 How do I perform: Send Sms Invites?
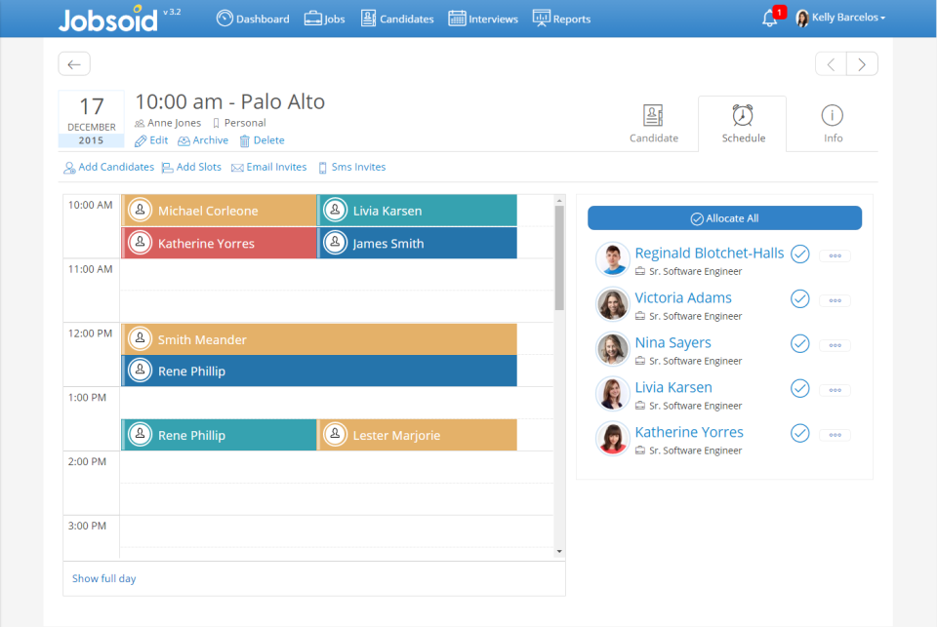(x=352, y=167)
